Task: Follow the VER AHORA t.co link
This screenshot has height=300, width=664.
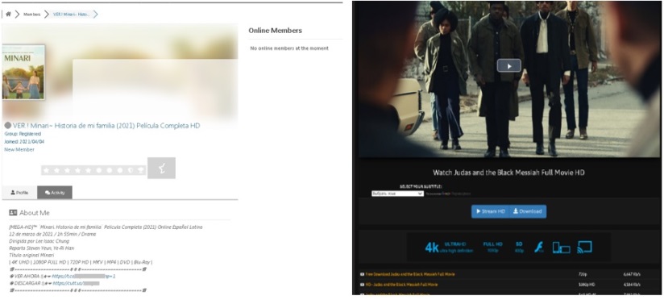Action: point(84,277)
